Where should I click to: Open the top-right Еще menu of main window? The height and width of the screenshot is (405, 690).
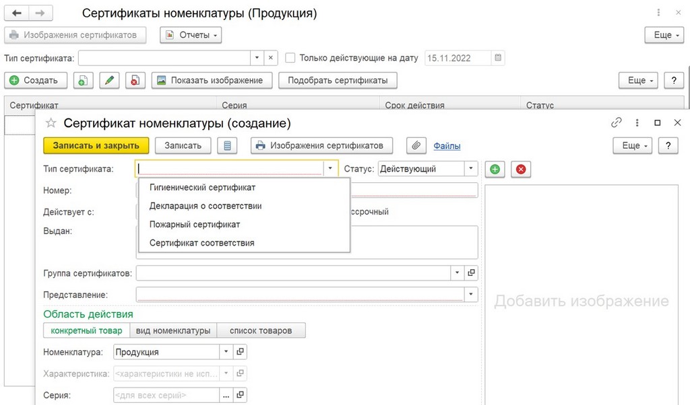[664, 35]
